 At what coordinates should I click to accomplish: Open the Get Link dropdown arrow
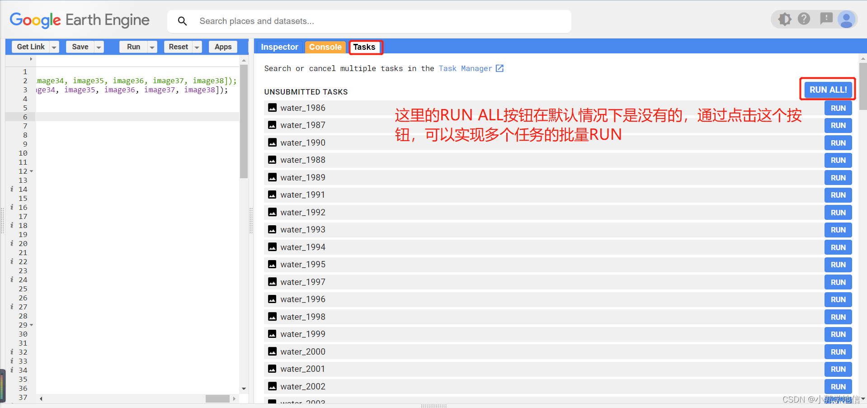pos(54,47)
